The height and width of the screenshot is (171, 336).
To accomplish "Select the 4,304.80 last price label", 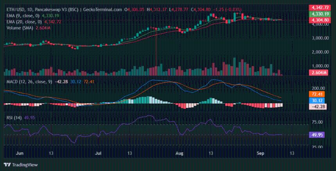I will 320,20.
